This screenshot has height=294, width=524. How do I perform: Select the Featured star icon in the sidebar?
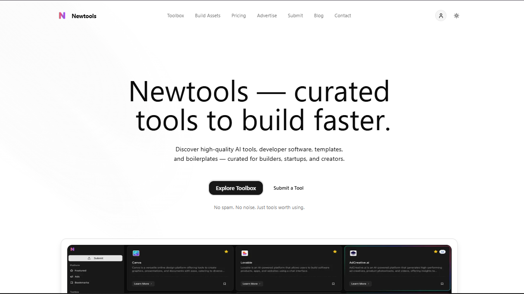pyautogui.click(x=71, y=271)
